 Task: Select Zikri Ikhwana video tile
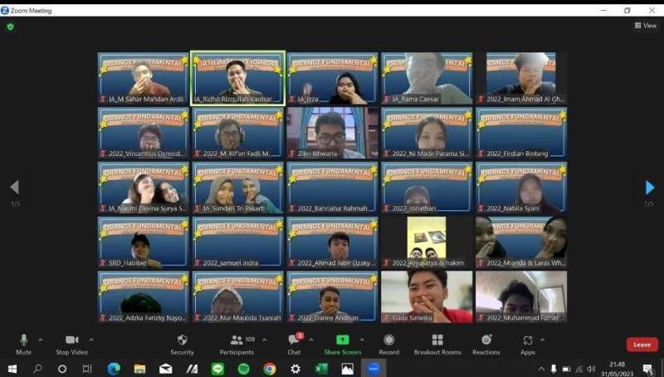click(x=333, y=133)
